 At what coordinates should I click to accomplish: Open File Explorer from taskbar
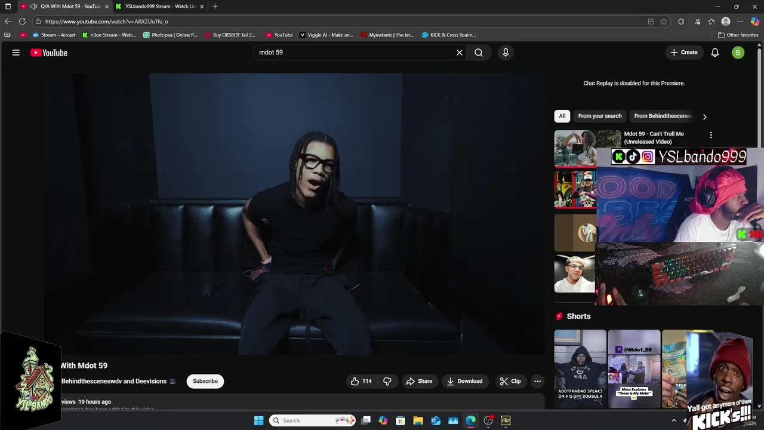[x=418, y=420]
